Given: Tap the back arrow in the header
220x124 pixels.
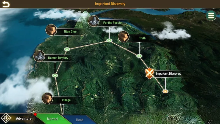Looking at the screenshot, I should coord(6,4).
